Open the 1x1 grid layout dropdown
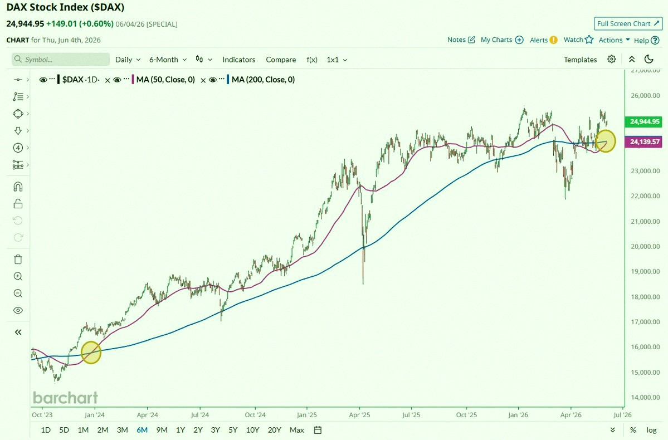This screenshot has width=668, height=440. pyautogui.click(x=337, y=60)
